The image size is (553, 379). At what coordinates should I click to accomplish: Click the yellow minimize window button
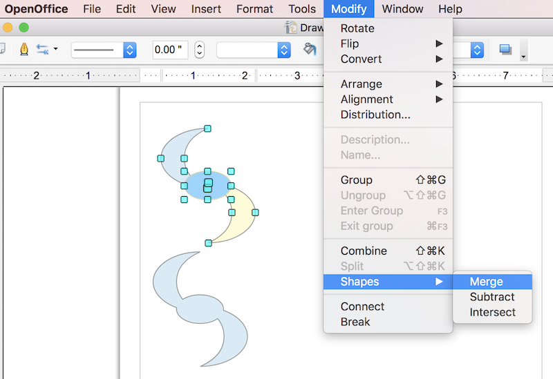point(8,27)
